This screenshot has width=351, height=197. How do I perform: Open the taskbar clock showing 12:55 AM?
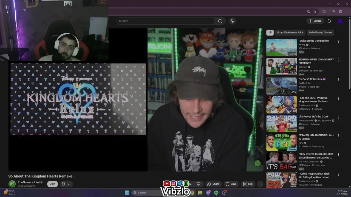(x=343, y=193)
